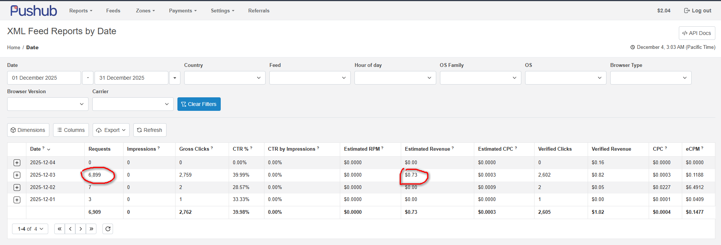Open the Carrier filter dropdown
This screenshot has height=245, width=721.
click(133, 104)
